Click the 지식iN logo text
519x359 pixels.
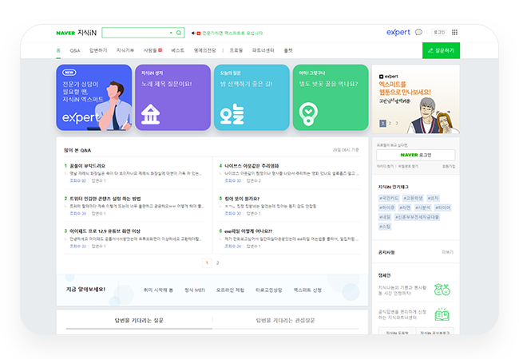tap(87, 33)
